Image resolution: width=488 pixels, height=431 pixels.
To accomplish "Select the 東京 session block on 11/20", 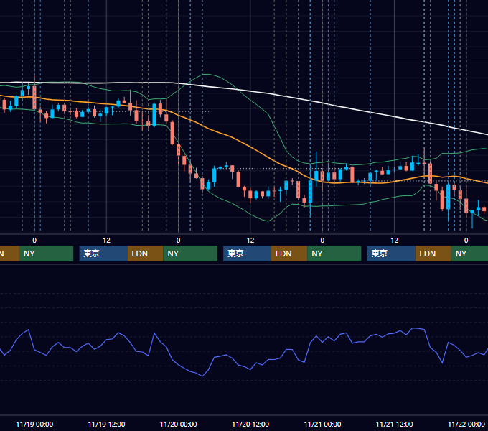I will coord(248,254).
